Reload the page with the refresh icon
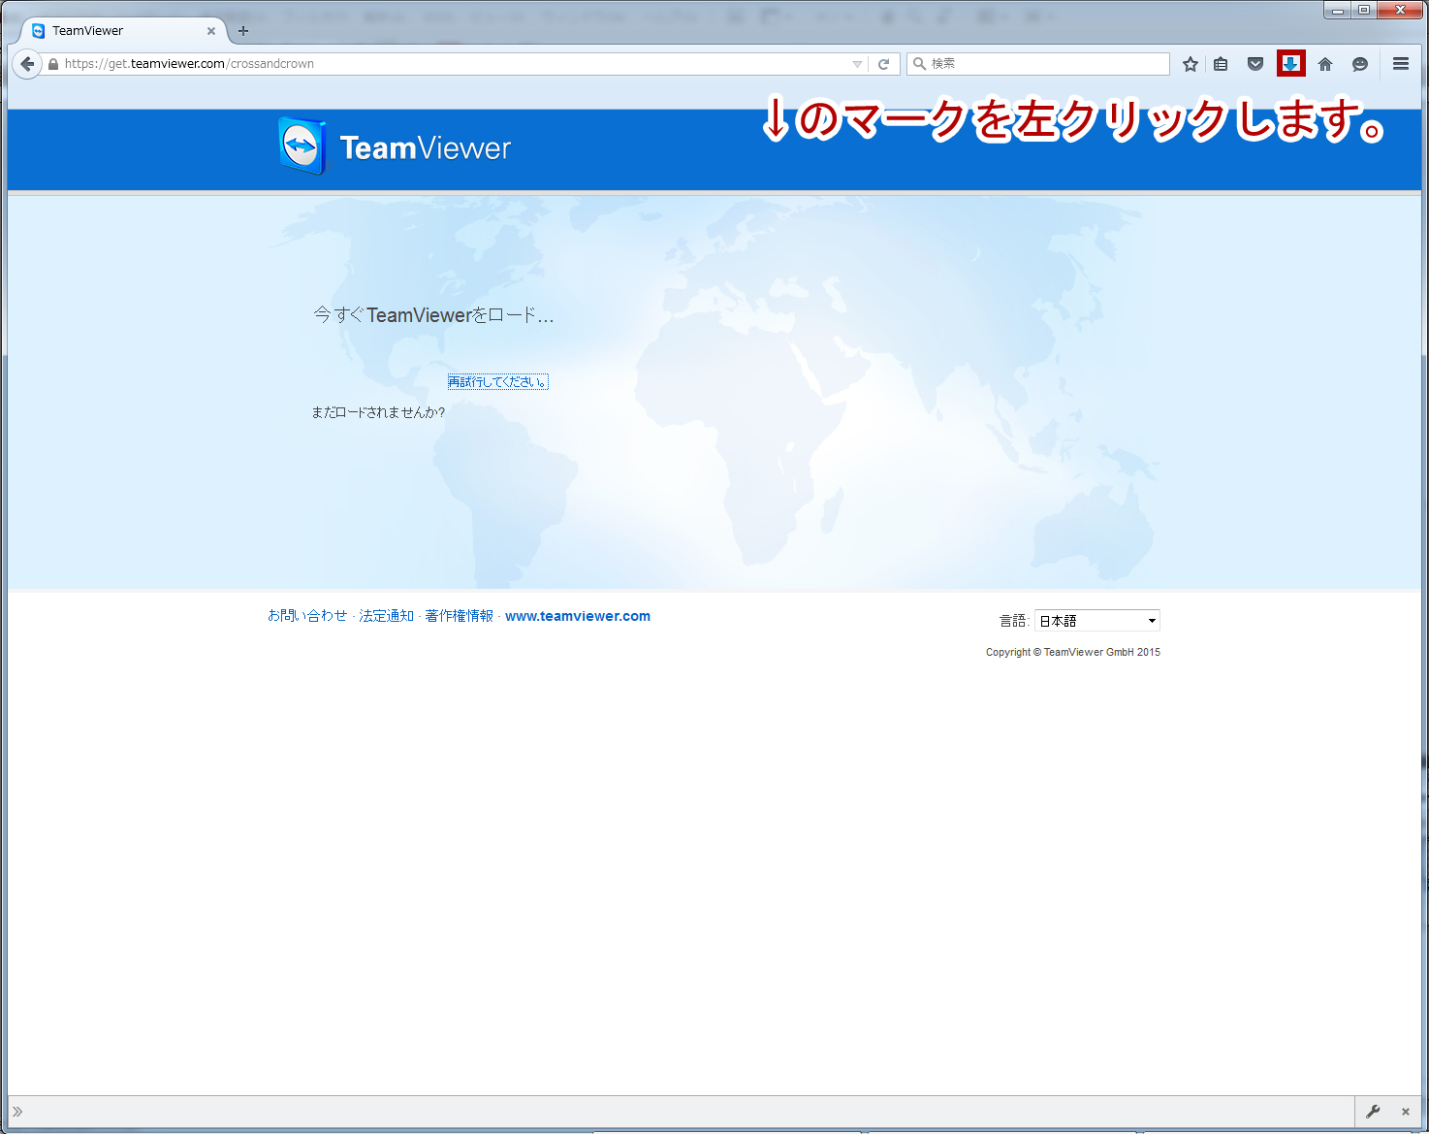The height and width of the screenshot is (1134, 1429). coord(884,64)
